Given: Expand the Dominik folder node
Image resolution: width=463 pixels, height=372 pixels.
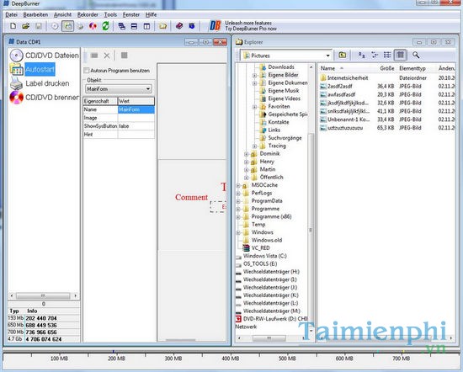Looking at the screenshot, I should [247, 154].
